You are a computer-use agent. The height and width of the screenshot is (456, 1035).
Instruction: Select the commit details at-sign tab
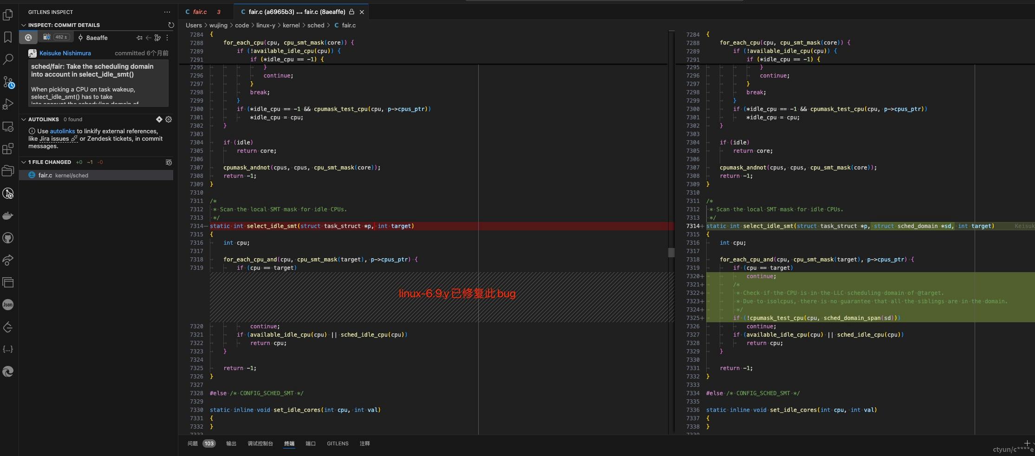pyautogui.click(x=28, y=37)
